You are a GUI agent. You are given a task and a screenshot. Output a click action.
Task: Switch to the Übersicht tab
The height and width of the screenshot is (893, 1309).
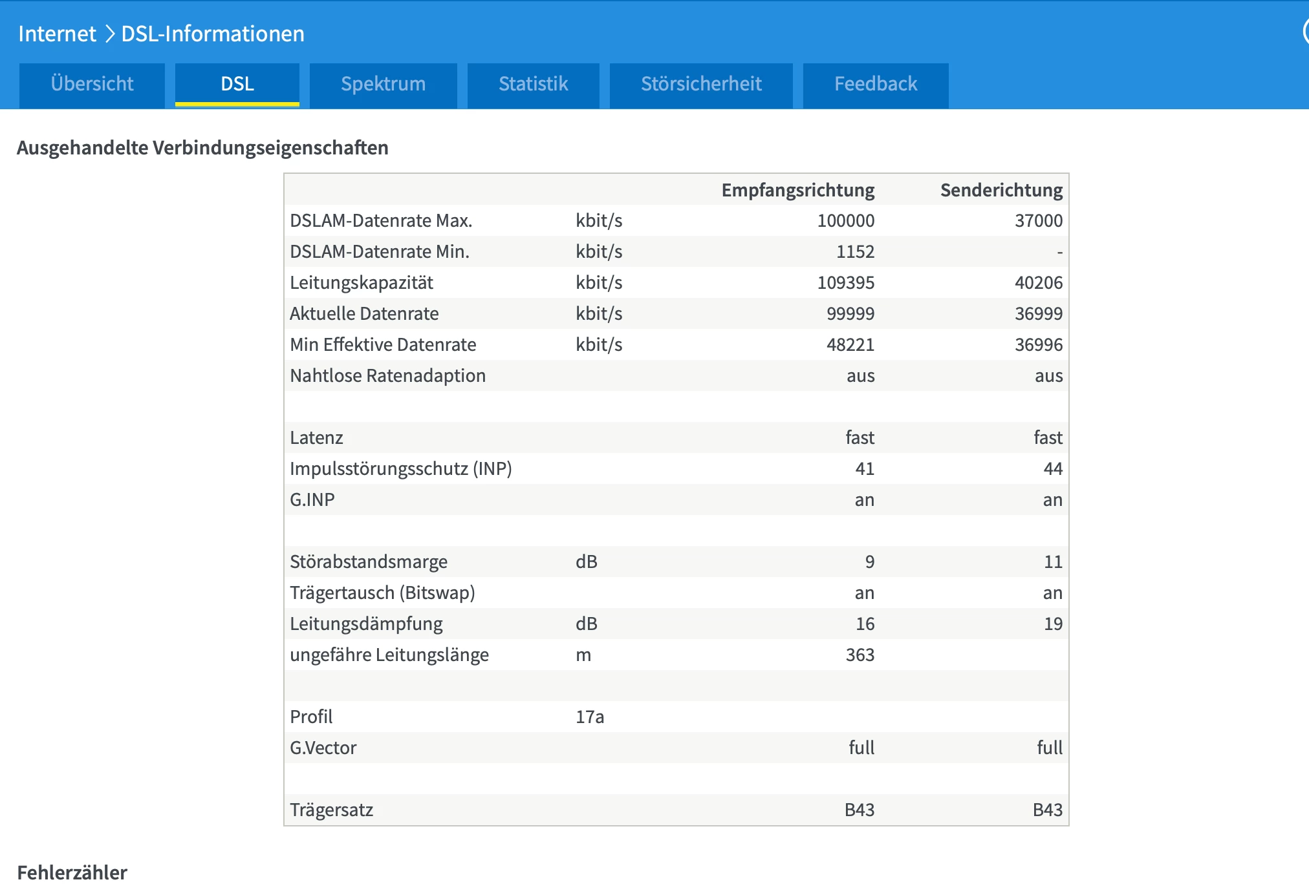[92, 84]
